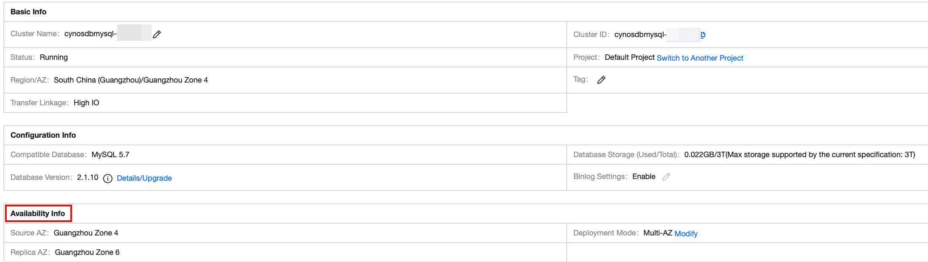Click the Replica AZ value Guangzhou Zone 6
Image resolution: width=928 pixels, height=262 pixels.
(87, 252)
